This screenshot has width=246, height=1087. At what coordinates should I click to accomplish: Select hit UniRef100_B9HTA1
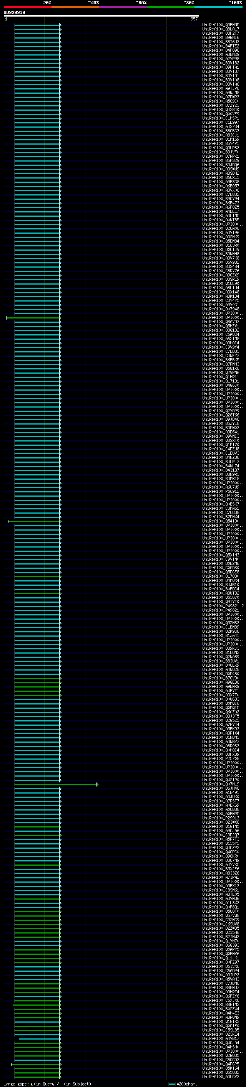(221, 67)
